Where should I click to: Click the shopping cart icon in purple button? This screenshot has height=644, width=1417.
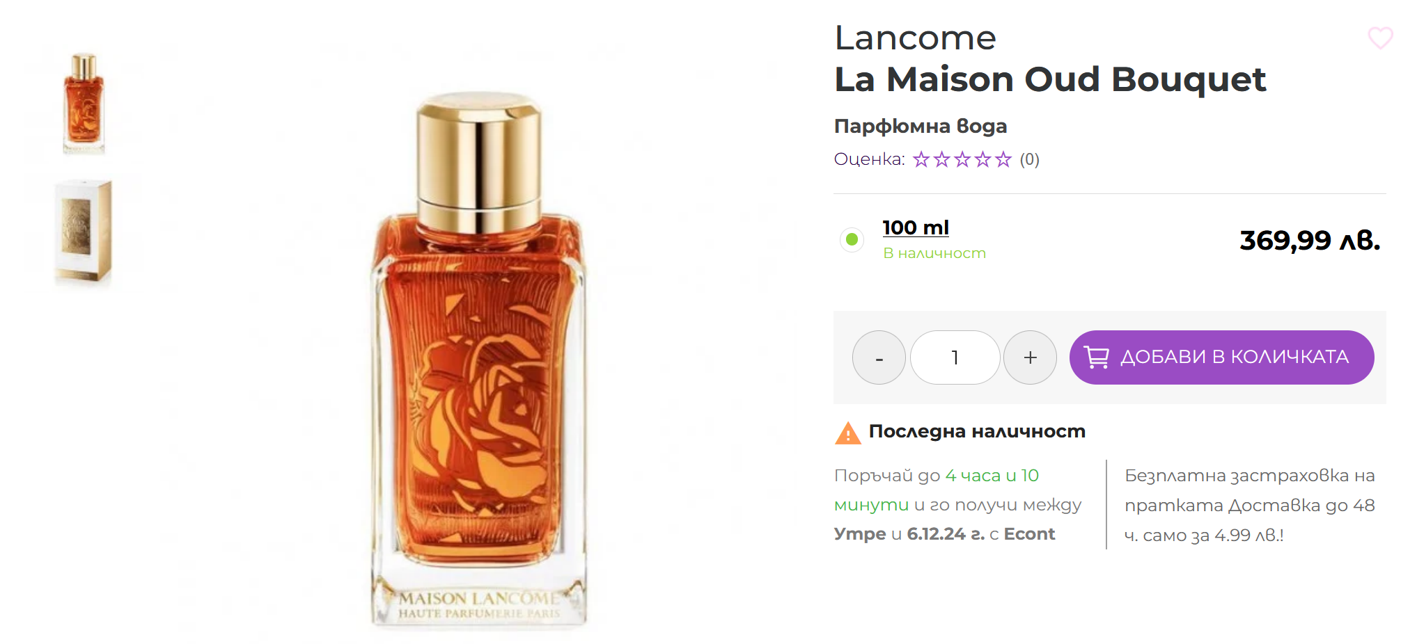[1097, 357]
